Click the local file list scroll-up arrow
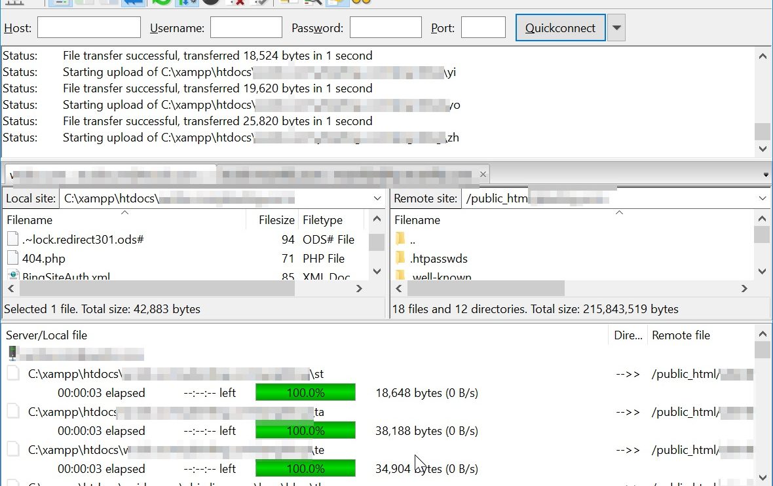Image resolution: width=773 pixels, height=486 pixels. coord(377,218)
